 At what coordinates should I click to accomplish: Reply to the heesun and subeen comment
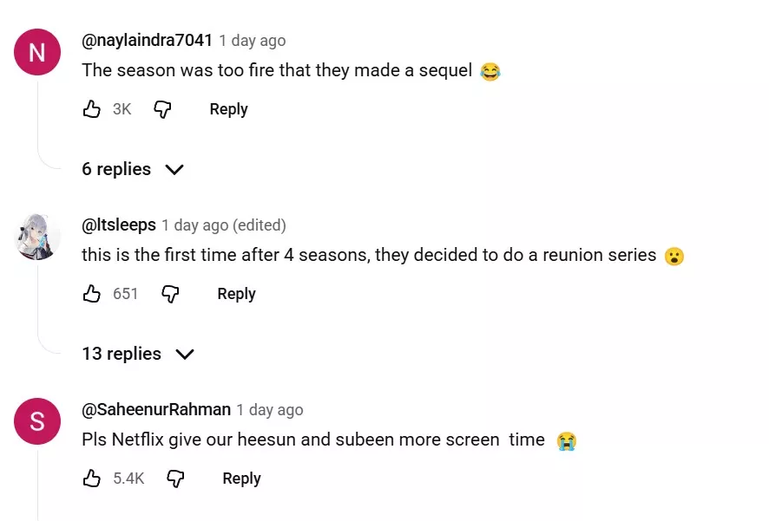point(241,479)
